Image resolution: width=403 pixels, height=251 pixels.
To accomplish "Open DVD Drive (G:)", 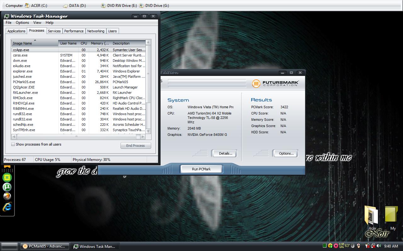I will tap(154, 5).
